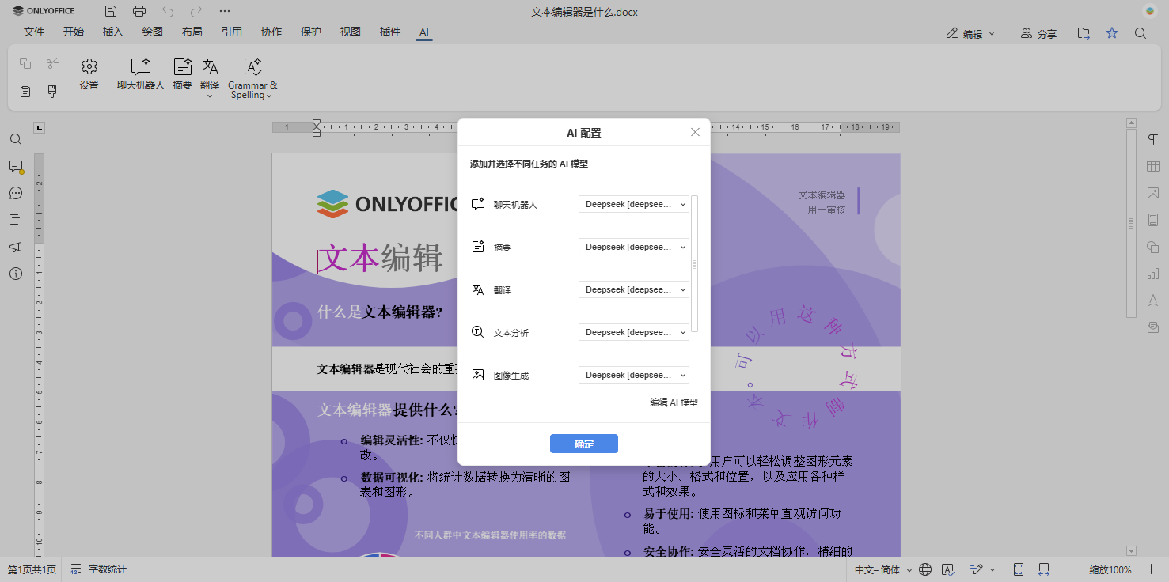Image resolution: width=1169 pixels, height=582 pixels.
Task: Switch to the 协作 ribbon tab
Action: tap(271, 32)
